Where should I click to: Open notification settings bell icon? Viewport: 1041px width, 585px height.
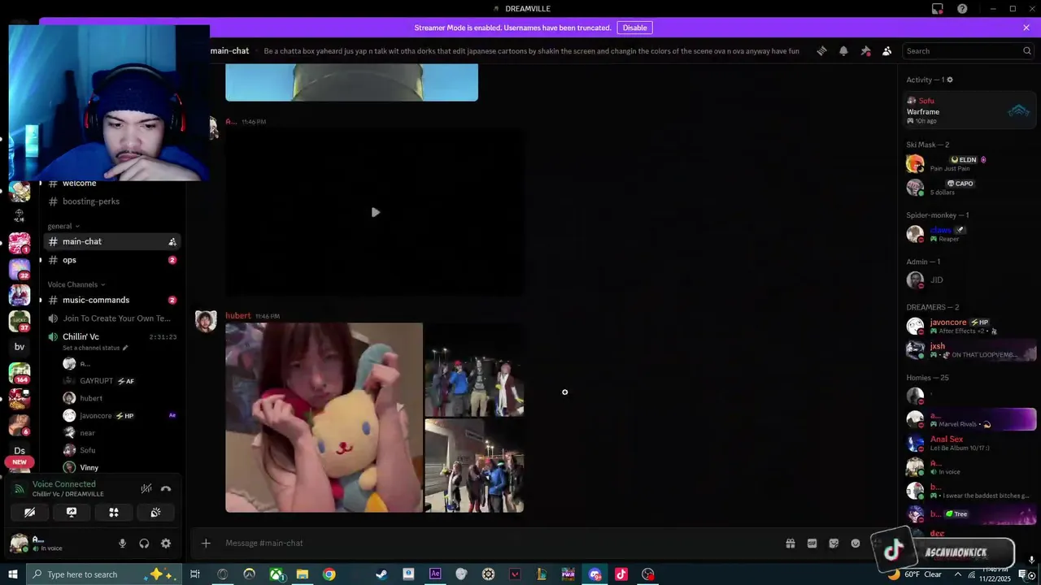(843, 50)
